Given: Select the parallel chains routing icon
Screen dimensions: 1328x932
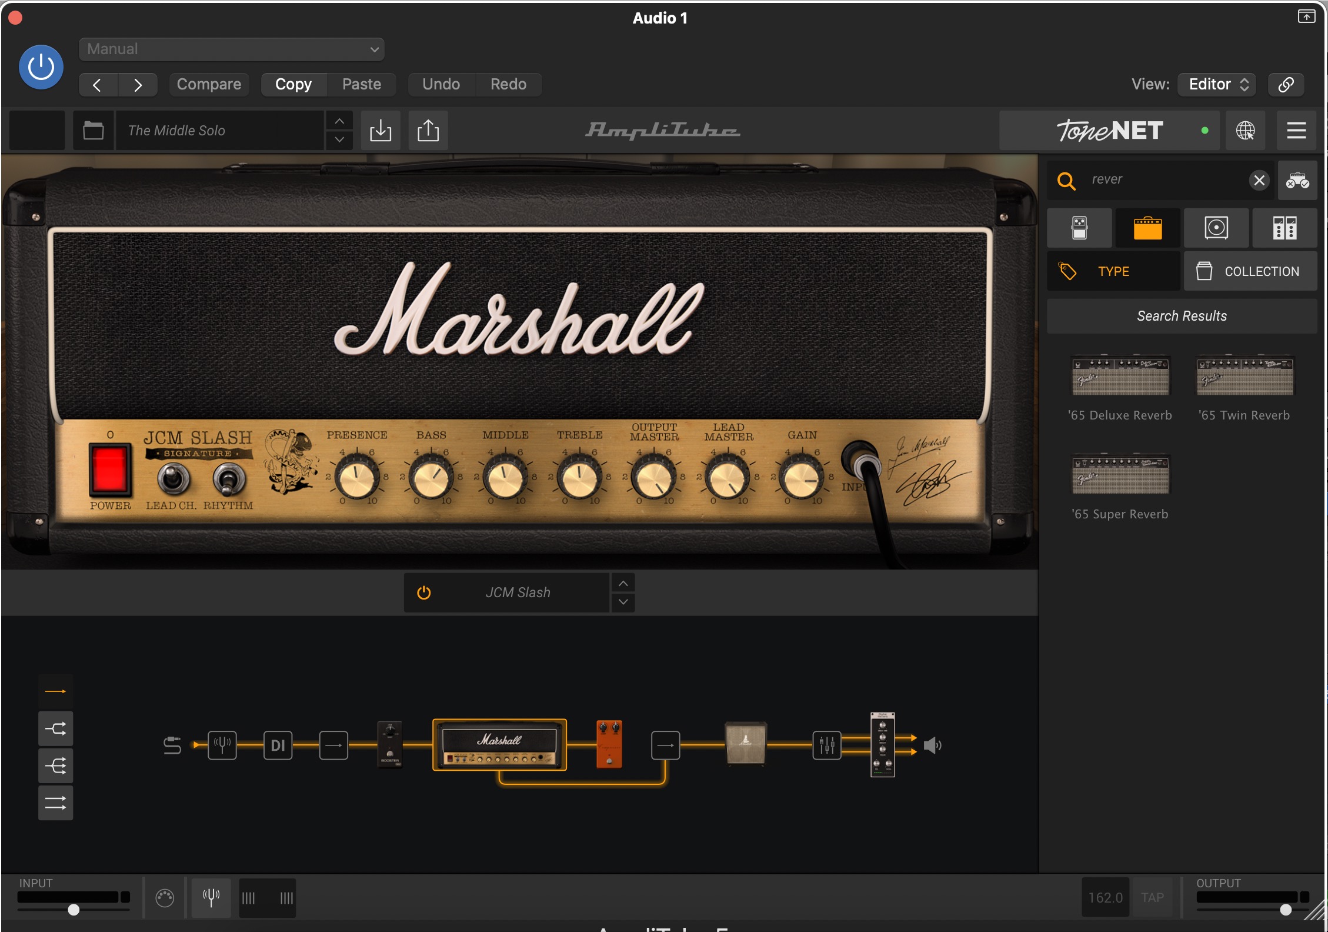Looking at the screenshot, I should 56,803.
